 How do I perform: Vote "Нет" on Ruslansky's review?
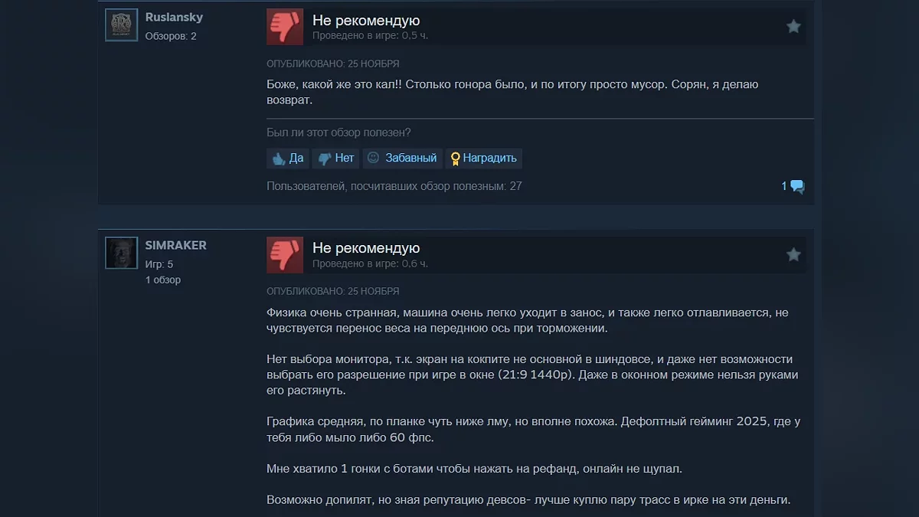tap(335, 159)
